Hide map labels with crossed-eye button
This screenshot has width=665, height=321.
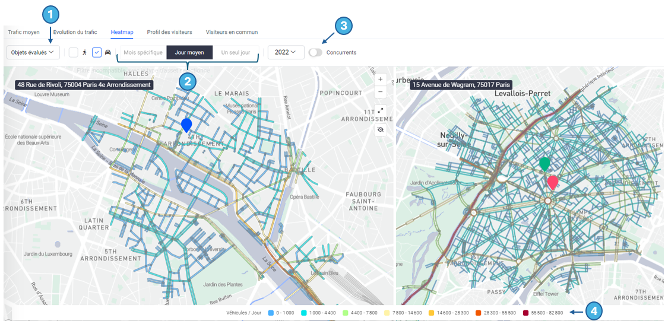(x=381, y=129)
